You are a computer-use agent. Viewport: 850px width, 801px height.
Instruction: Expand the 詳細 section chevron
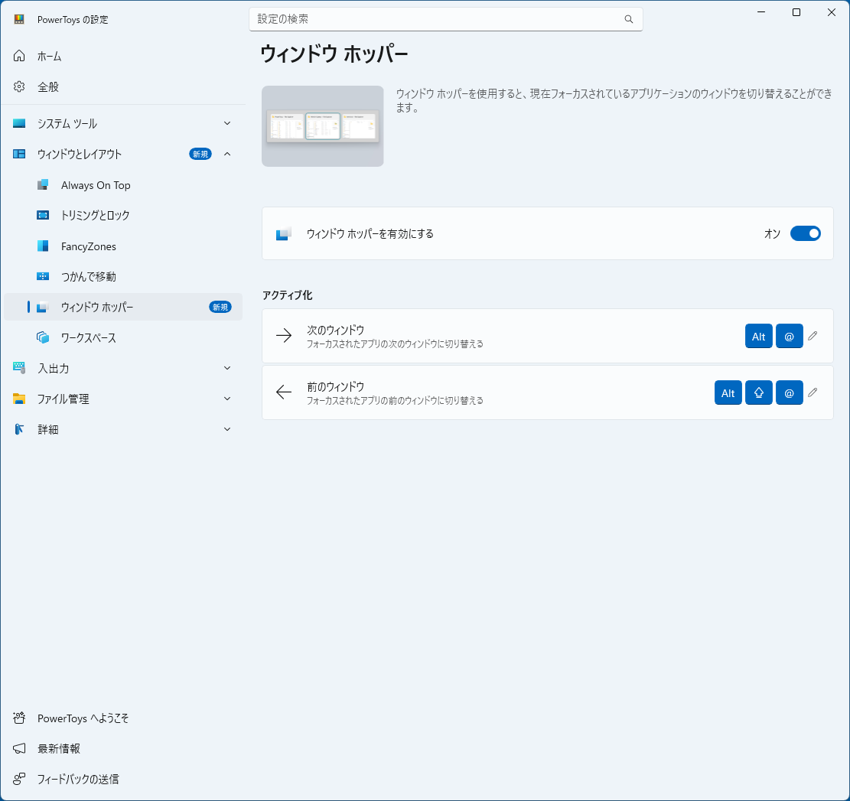point(227,429)
